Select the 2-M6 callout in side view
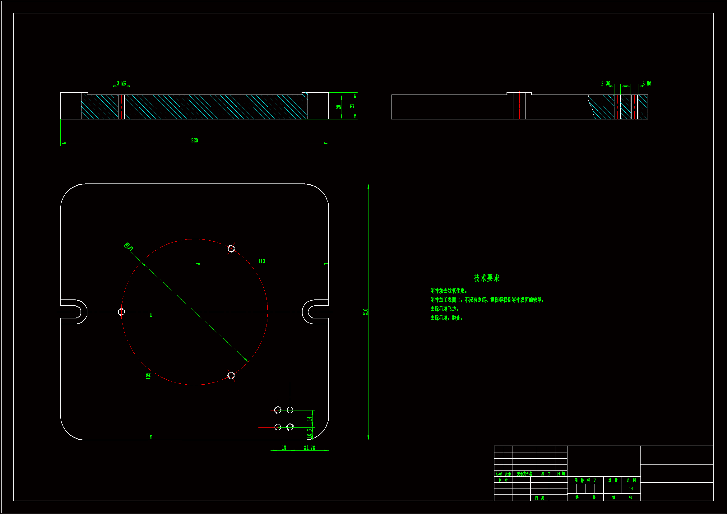Screen dimensions: 727x514 click(646, 83)
